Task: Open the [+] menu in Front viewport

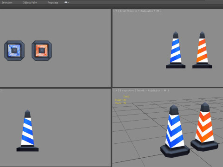Action: pyautogui.click(x=116, y=11)
